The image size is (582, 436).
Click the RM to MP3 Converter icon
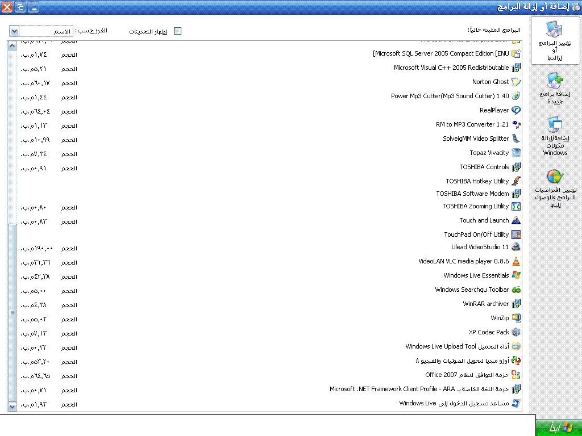coord(516,124)
